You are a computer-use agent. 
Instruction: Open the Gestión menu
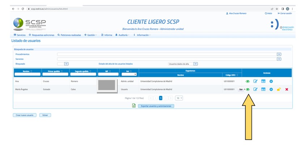[x=90, y=35]
